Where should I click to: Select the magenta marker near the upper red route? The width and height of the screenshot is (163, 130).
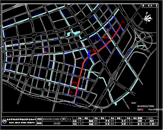pos(108,29)
